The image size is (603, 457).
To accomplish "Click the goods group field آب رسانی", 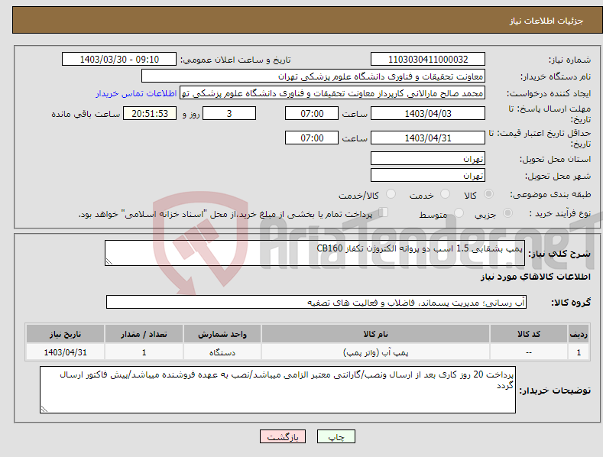I will coord(316,303).
